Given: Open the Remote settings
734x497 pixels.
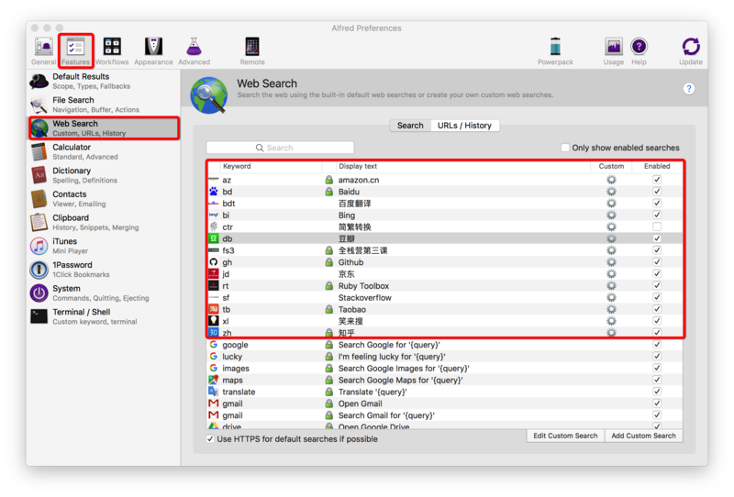Looking at the screenshot, I should pyautogui.click(x=252, y=51).
